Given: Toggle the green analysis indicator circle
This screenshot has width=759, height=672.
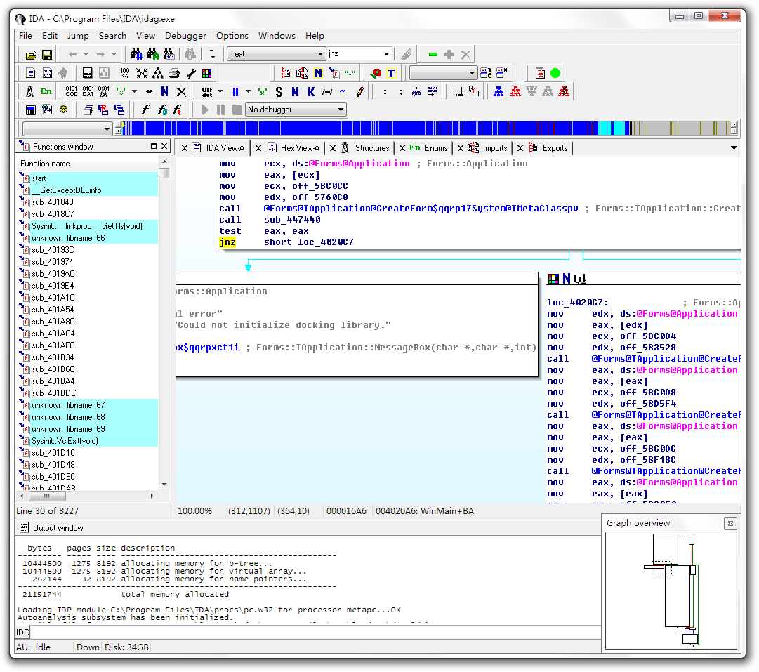Looking at the screenshot, I should [555, 73].
